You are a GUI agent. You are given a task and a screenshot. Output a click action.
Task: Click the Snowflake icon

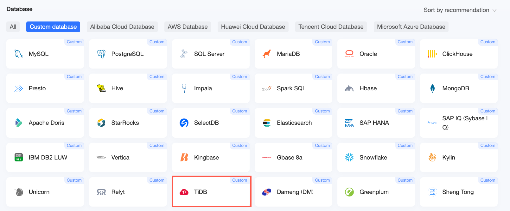pyautogui.click(x=349, y=157)
